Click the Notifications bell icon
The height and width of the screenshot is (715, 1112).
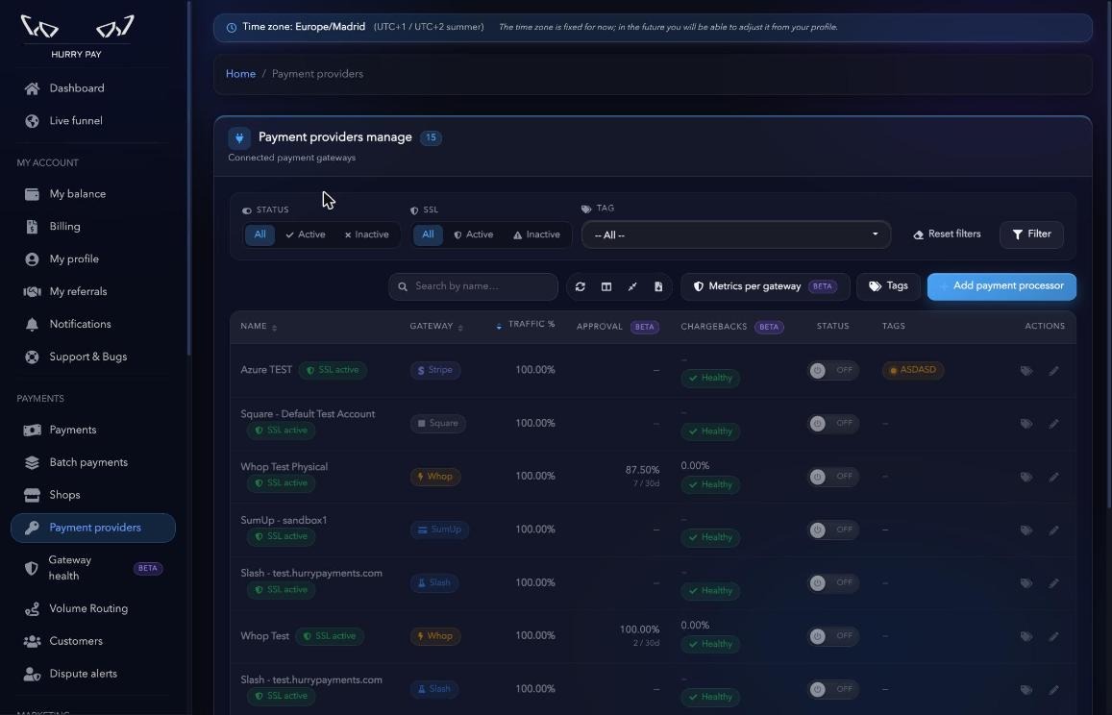(32, 324)
